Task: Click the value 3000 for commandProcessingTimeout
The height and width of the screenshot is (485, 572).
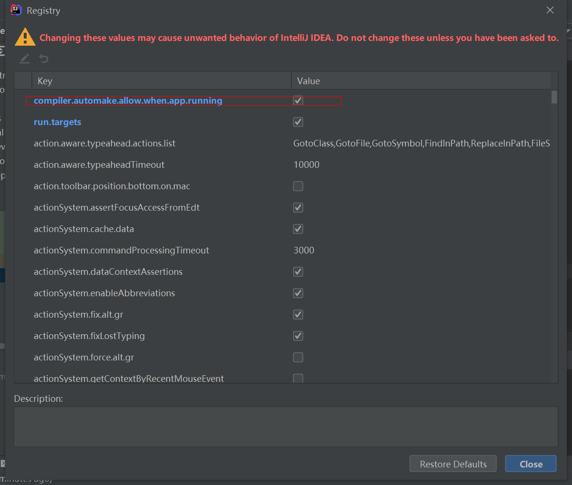Action: click(x=304, y=250)
